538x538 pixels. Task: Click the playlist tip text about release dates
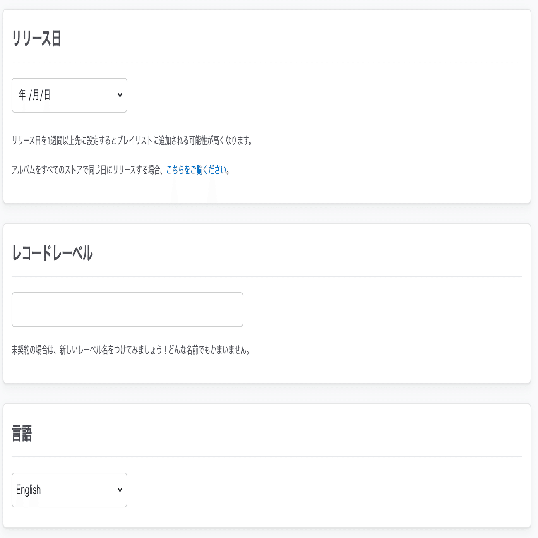tap(132, 141)
